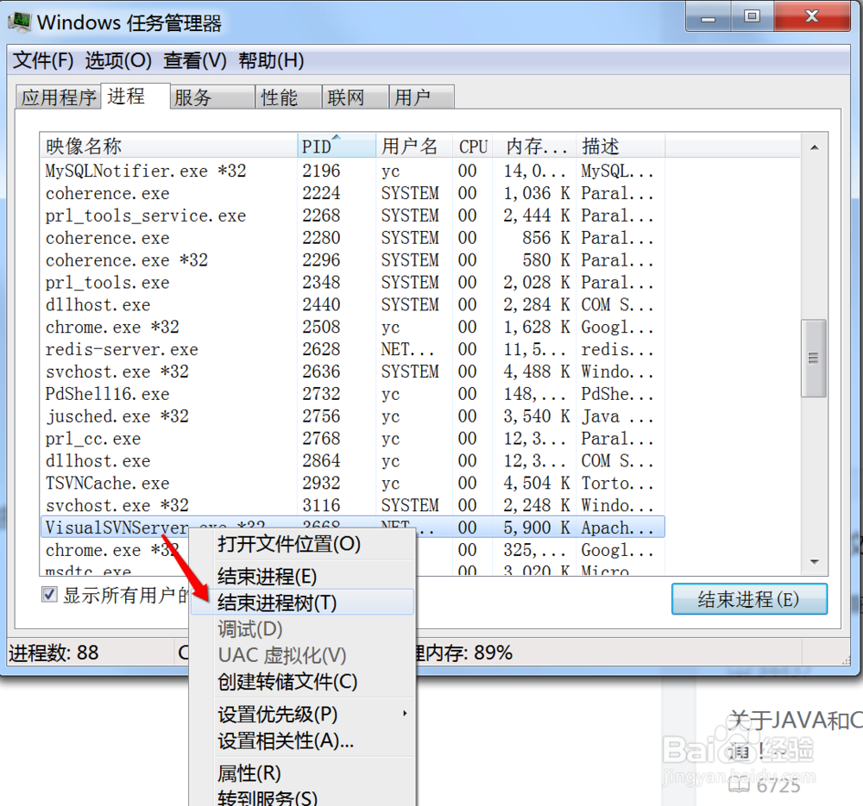863x806 pixels.
Task: Open the 性能 tab
Action: (x=288, y=97)
